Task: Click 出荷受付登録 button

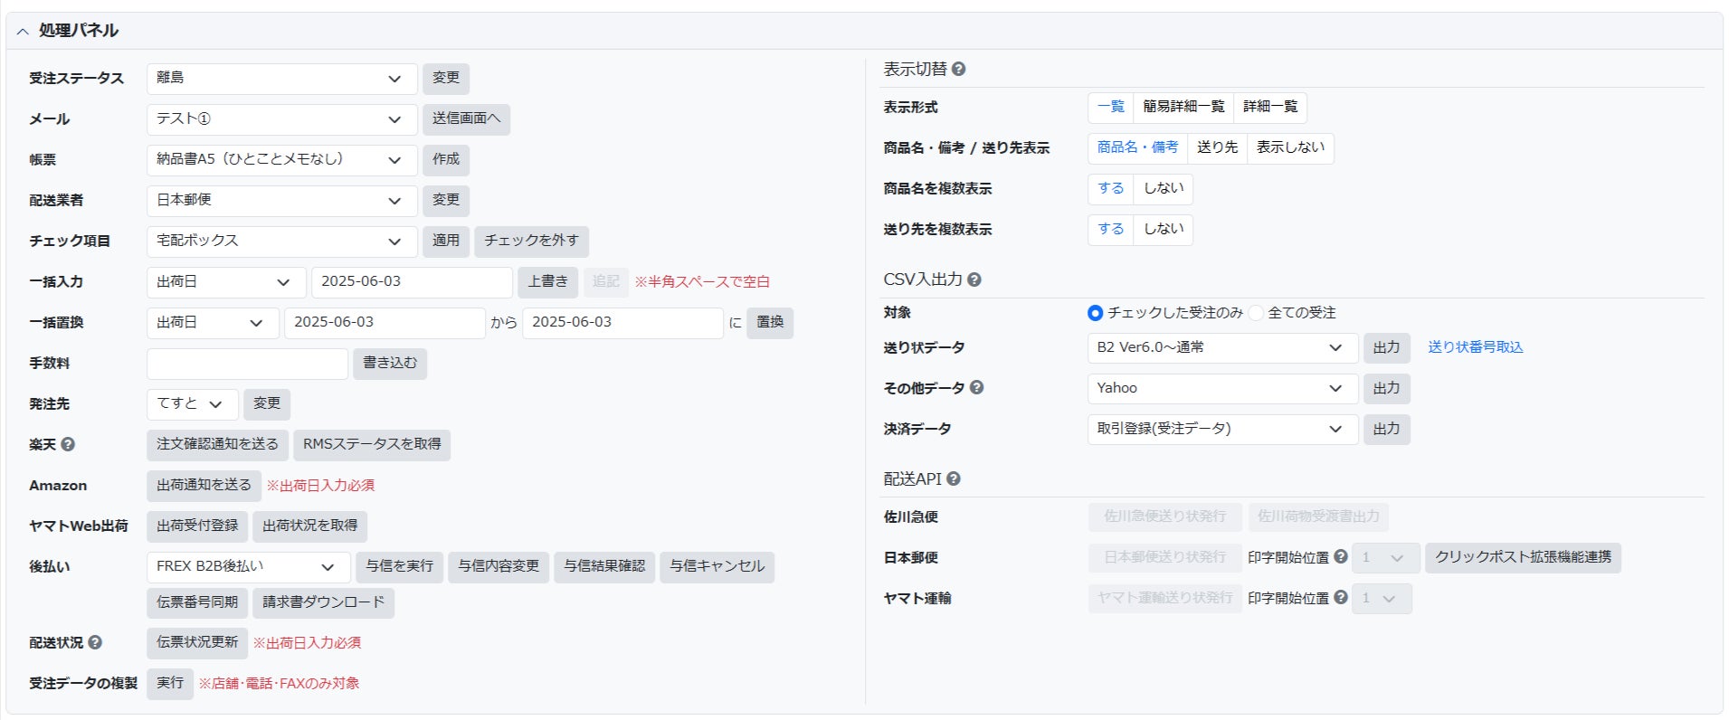Action: [x=197, y=526]
